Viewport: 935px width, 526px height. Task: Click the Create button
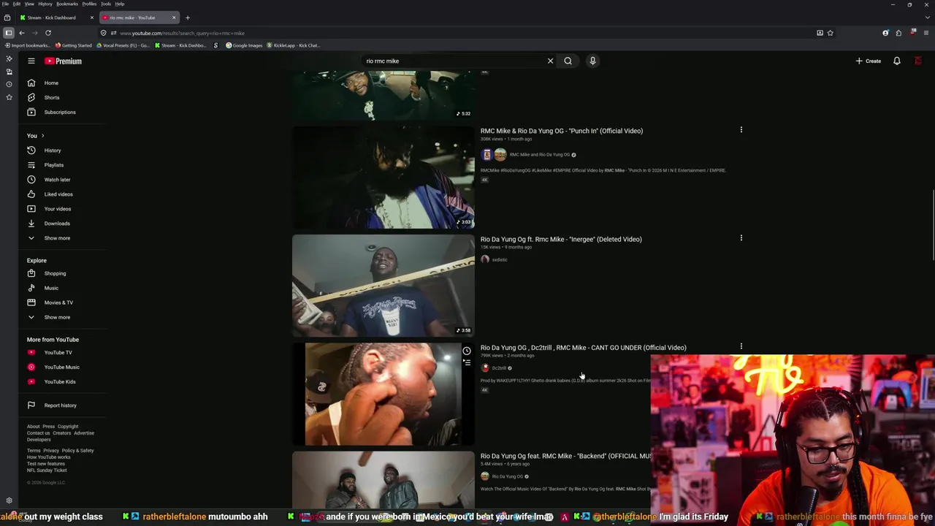click(x=869, y=61)
